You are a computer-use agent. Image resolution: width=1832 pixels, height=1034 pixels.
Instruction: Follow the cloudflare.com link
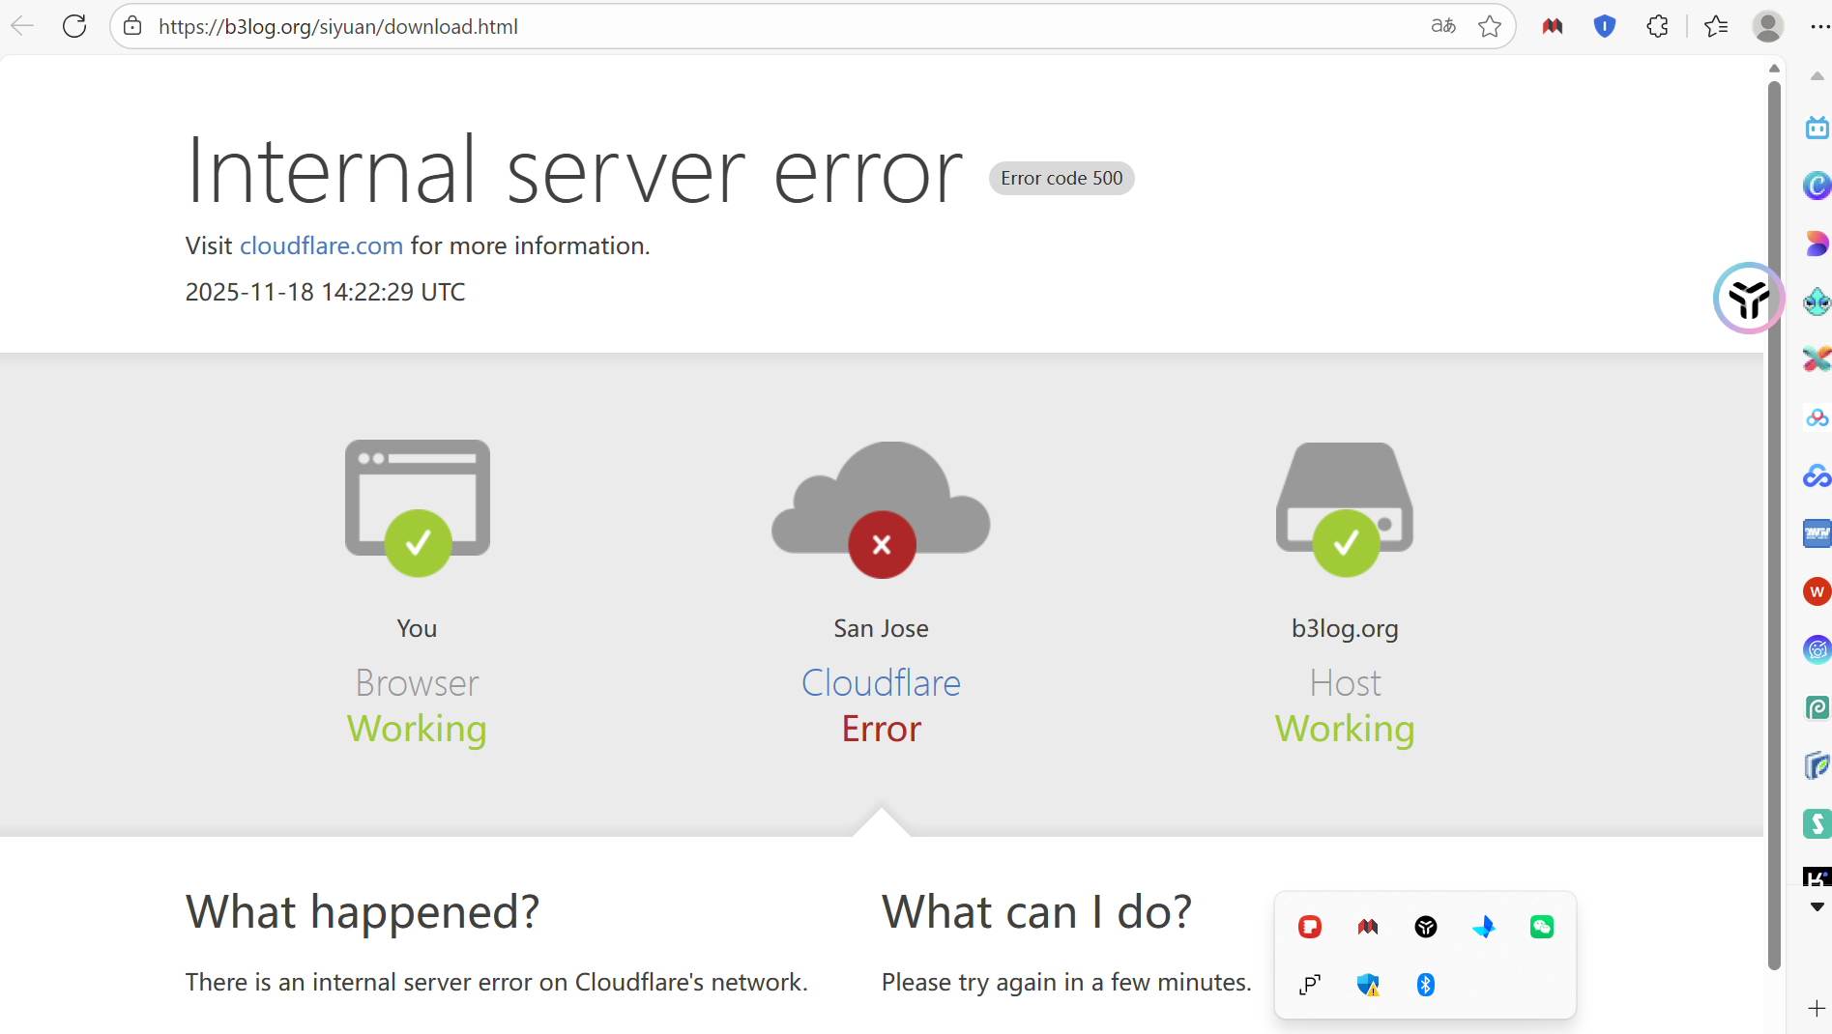[321, 245]
